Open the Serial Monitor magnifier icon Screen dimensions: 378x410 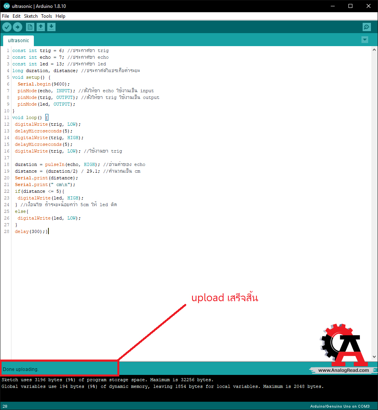(367, 27)
